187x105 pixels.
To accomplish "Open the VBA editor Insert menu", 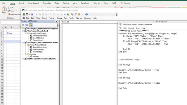I will [x=44, y=18].
